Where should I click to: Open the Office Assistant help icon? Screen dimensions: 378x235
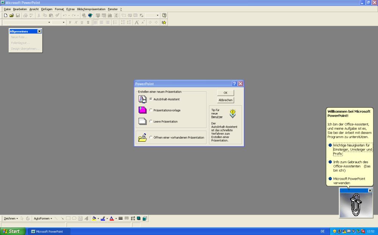[164, 15]
